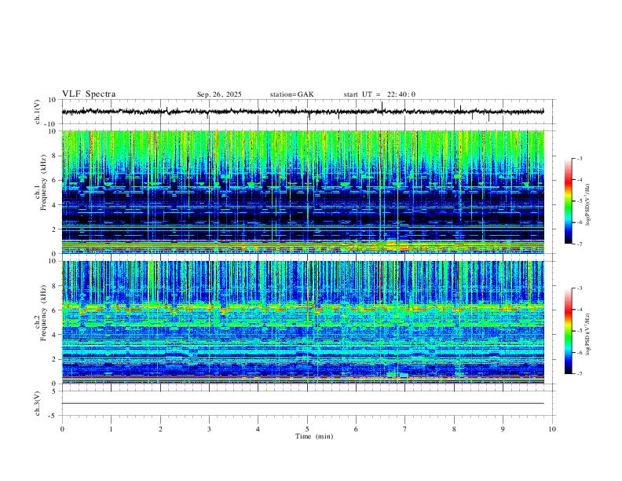Screen dimensions: 622x481
Task: Click the time axis tick label 10
Action: (552, 429)
